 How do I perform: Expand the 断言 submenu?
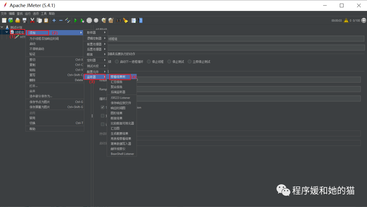point(95,54)
